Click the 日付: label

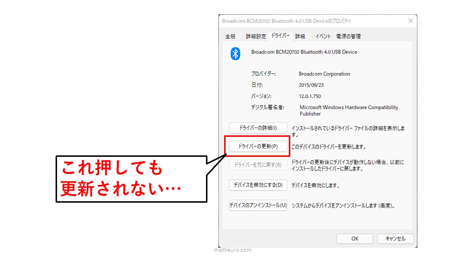tap(257, 85)
